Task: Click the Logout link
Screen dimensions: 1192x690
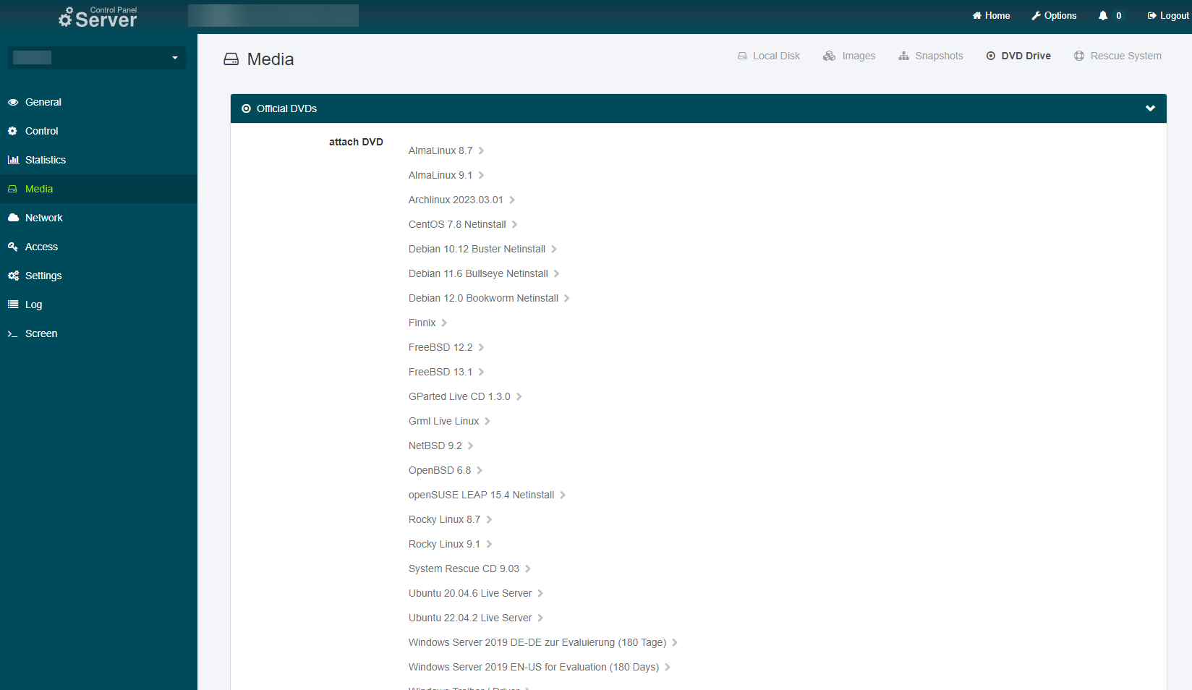Action: (1167, 15)
